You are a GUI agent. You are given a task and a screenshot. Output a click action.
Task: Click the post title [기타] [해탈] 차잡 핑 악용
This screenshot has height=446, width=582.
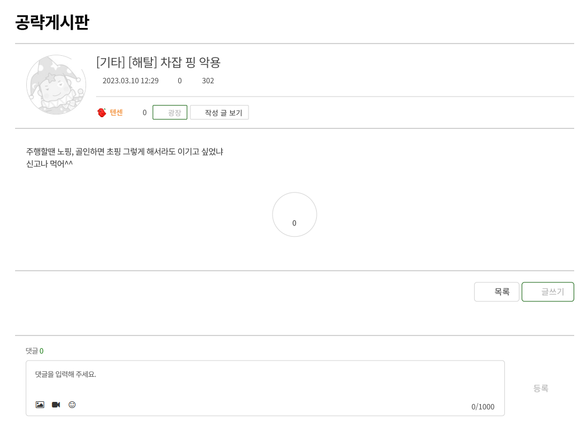159,62
